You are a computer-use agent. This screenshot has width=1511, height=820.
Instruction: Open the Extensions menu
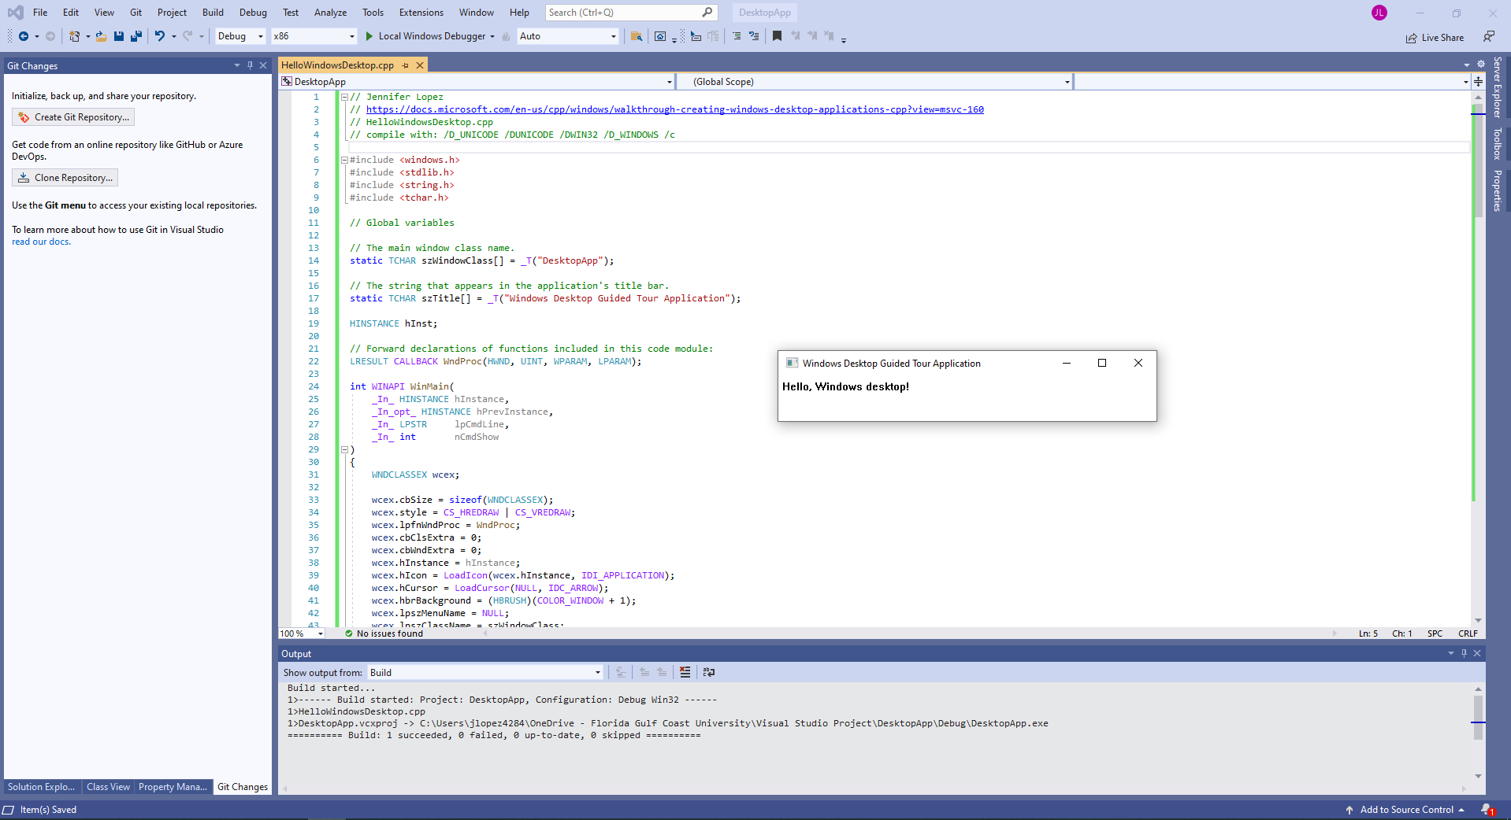(x=421, y=13)
